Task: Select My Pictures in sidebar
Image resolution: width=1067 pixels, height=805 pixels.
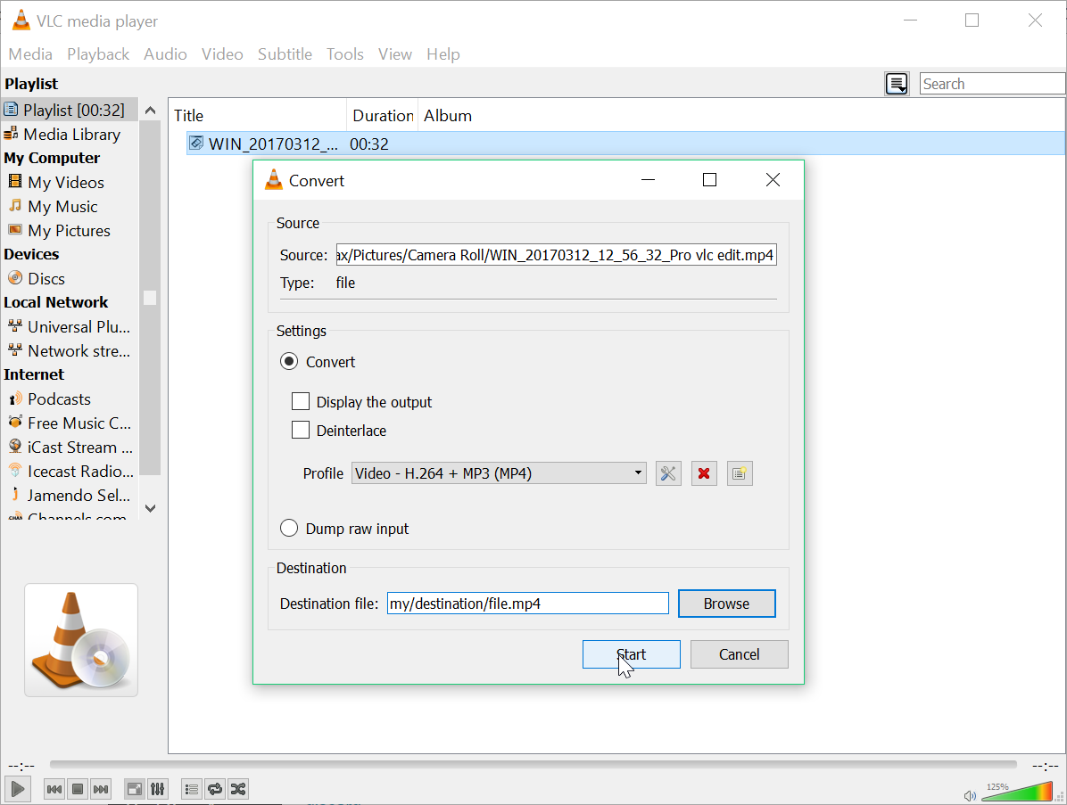Action: [69, 231]
